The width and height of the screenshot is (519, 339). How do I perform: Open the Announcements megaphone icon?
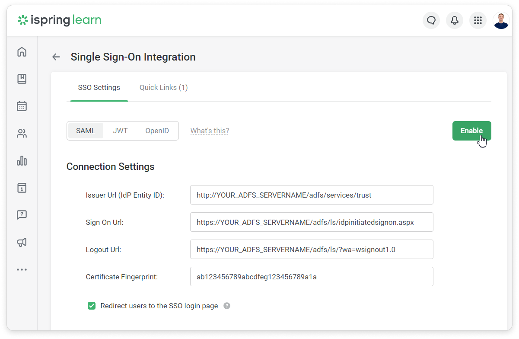[22, 242]
